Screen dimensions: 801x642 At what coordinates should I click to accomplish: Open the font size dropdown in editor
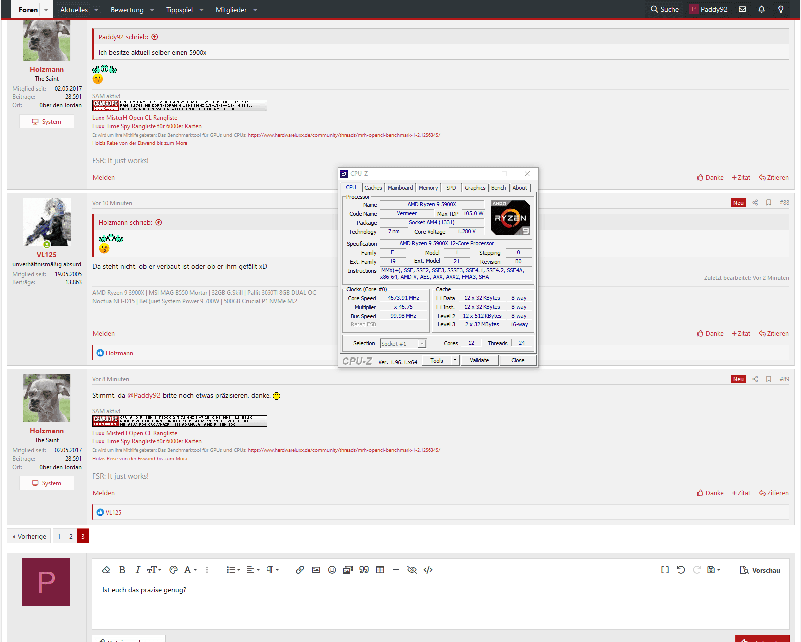(154, 570)
